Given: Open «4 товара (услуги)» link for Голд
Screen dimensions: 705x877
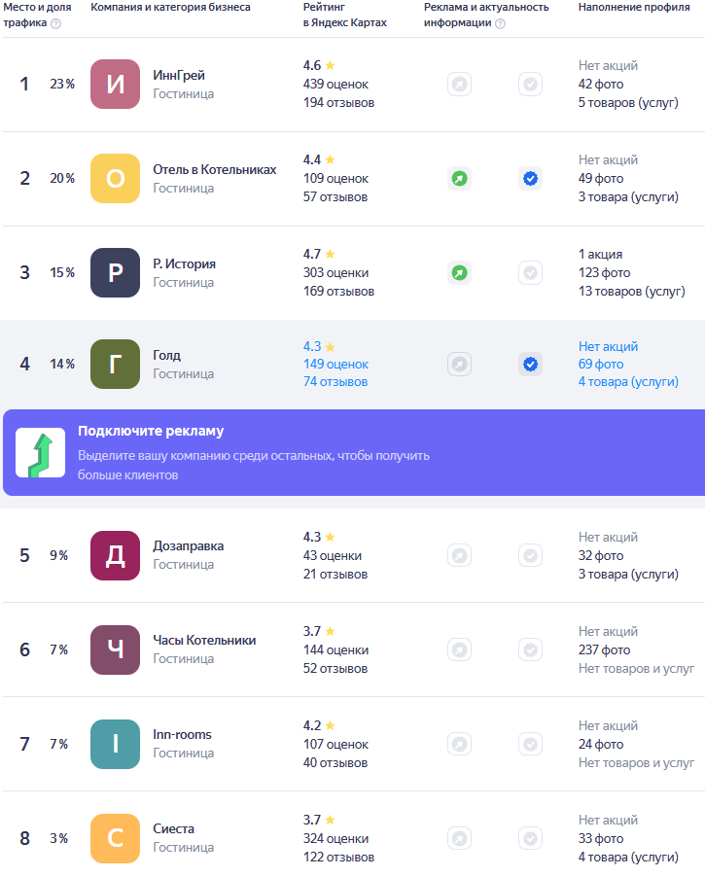Looking at the screenshot, I should coord(628,382).
